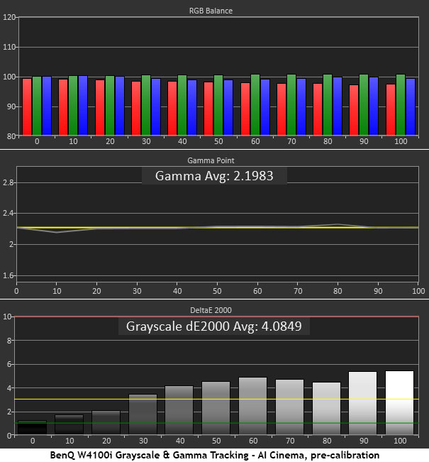Click the "Gamma Avg: 2.1983" label
Image resolution: width=429 pixels, height=462 pixels.
pyautogui.click(x=214, y=176)
